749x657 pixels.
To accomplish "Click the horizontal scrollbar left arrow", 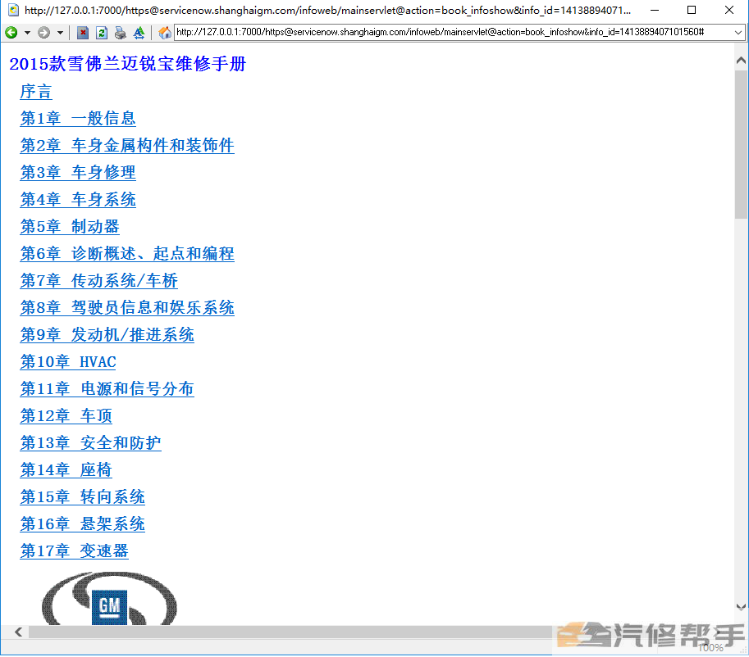I will pyautogui.click(x=19, y=632).
